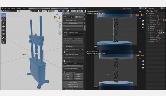Click camera icon in cam2 viewport
Screen dimensions: 166x96
click(x=143, y=68)
